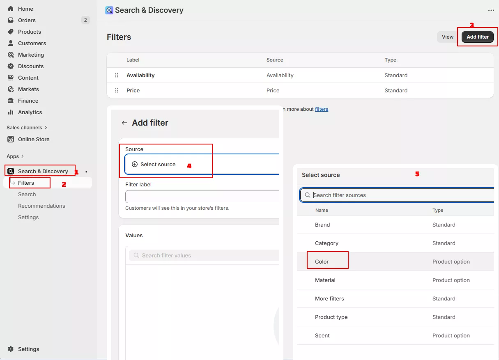The height and width of the screenshot is (360, 499).
Task: Click into the Filter label text box
Action: [x=202, y=197]
